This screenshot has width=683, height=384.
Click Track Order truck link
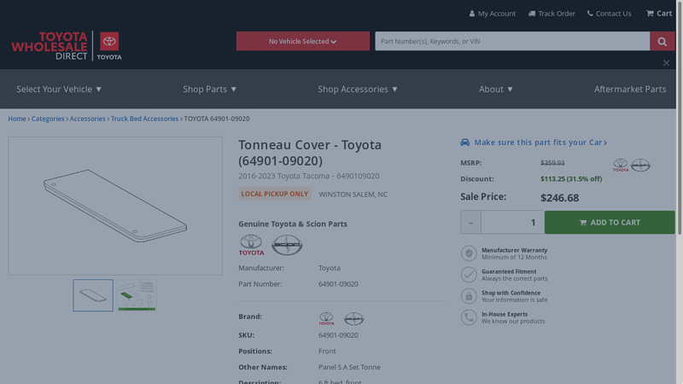(552, 14)
